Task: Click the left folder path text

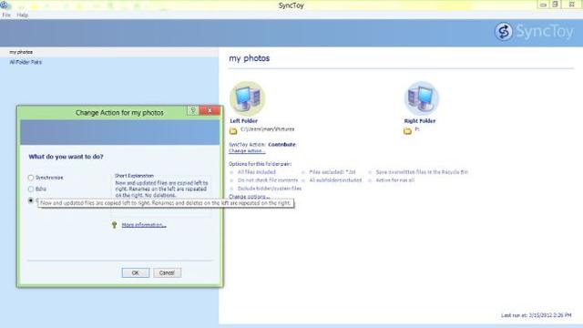Action: (267, 129)
